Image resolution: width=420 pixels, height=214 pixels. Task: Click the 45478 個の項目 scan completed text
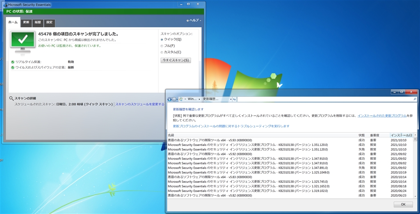click(78, 34)
